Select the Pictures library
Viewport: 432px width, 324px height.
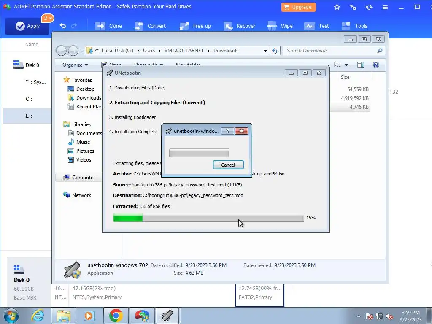point(85,151)
